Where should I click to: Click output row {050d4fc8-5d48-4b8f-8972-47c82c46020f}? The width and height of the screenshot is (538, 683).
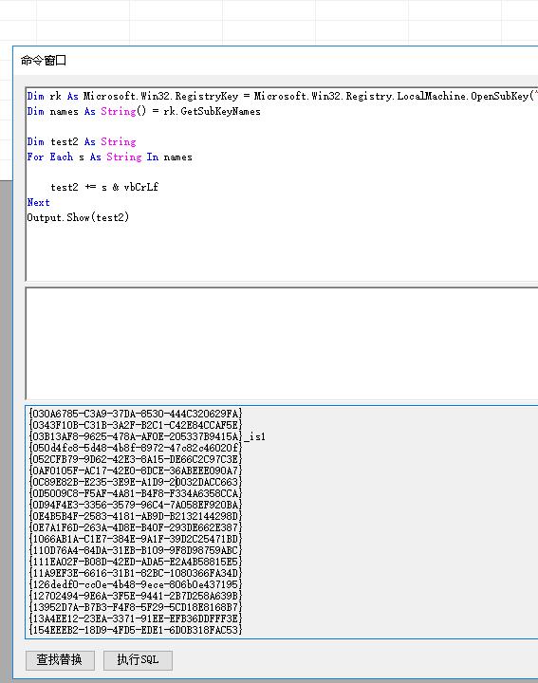tap(136, 448)
